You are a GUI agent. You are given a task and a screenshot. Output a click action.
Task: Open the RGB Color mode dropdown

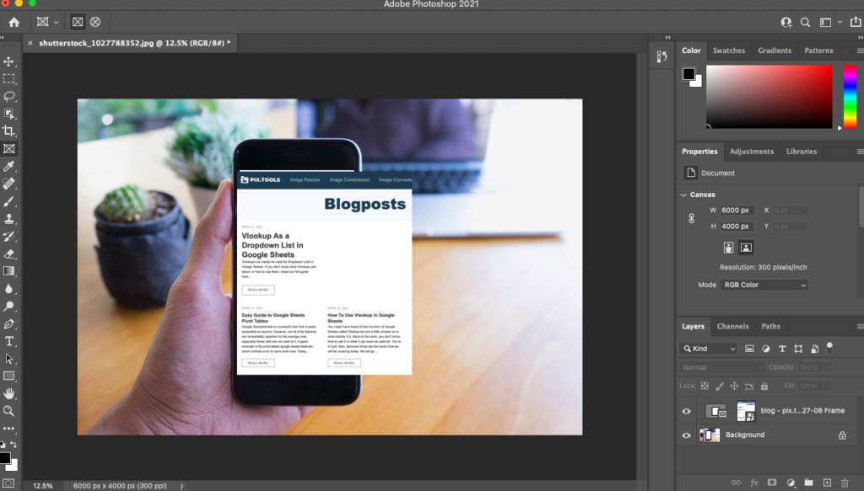click(x=764, y=285)
